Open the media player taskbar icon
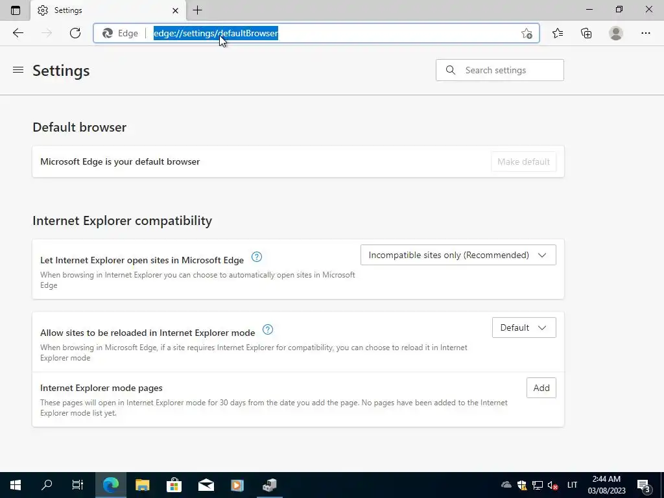This screenshot has height=498, width=664. pyautogui.click(x=237, y=485)
